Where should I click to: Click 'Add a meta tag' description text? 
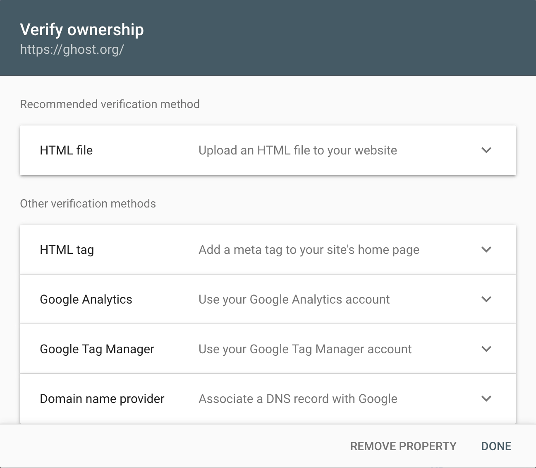[309, 250]
